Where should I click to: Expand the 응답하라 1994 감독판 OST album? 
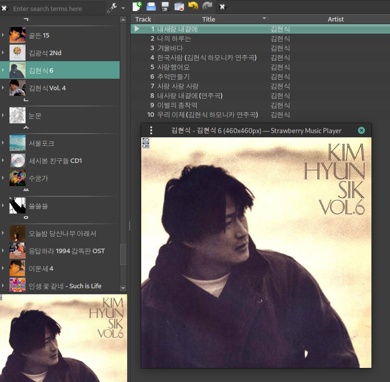(3, 251)
